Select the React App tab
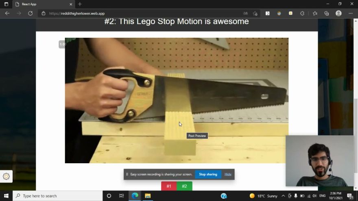 pos(44,4)
